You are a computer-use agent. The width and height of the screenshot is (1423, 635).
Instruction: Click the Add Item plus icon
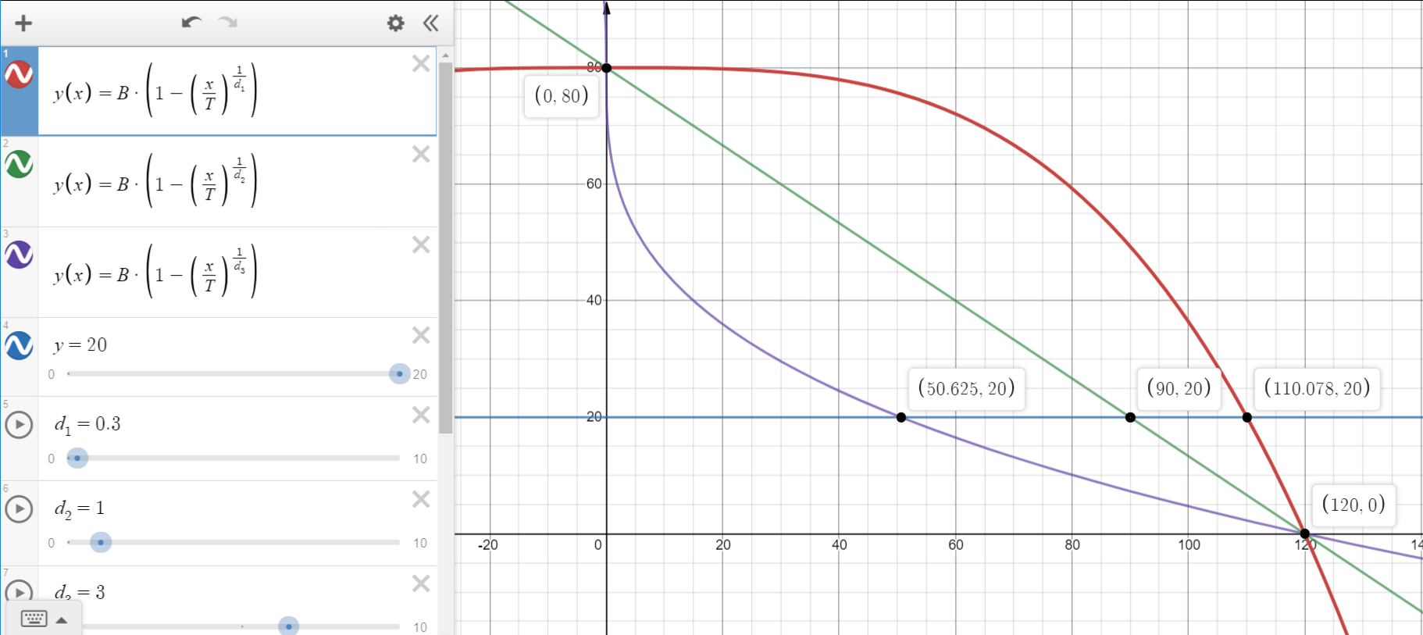(23, 23)
